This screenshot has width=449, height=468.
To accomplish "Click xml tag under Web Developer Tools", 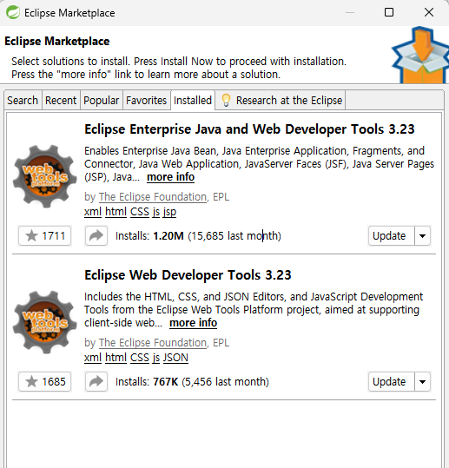I will point(93,358).
